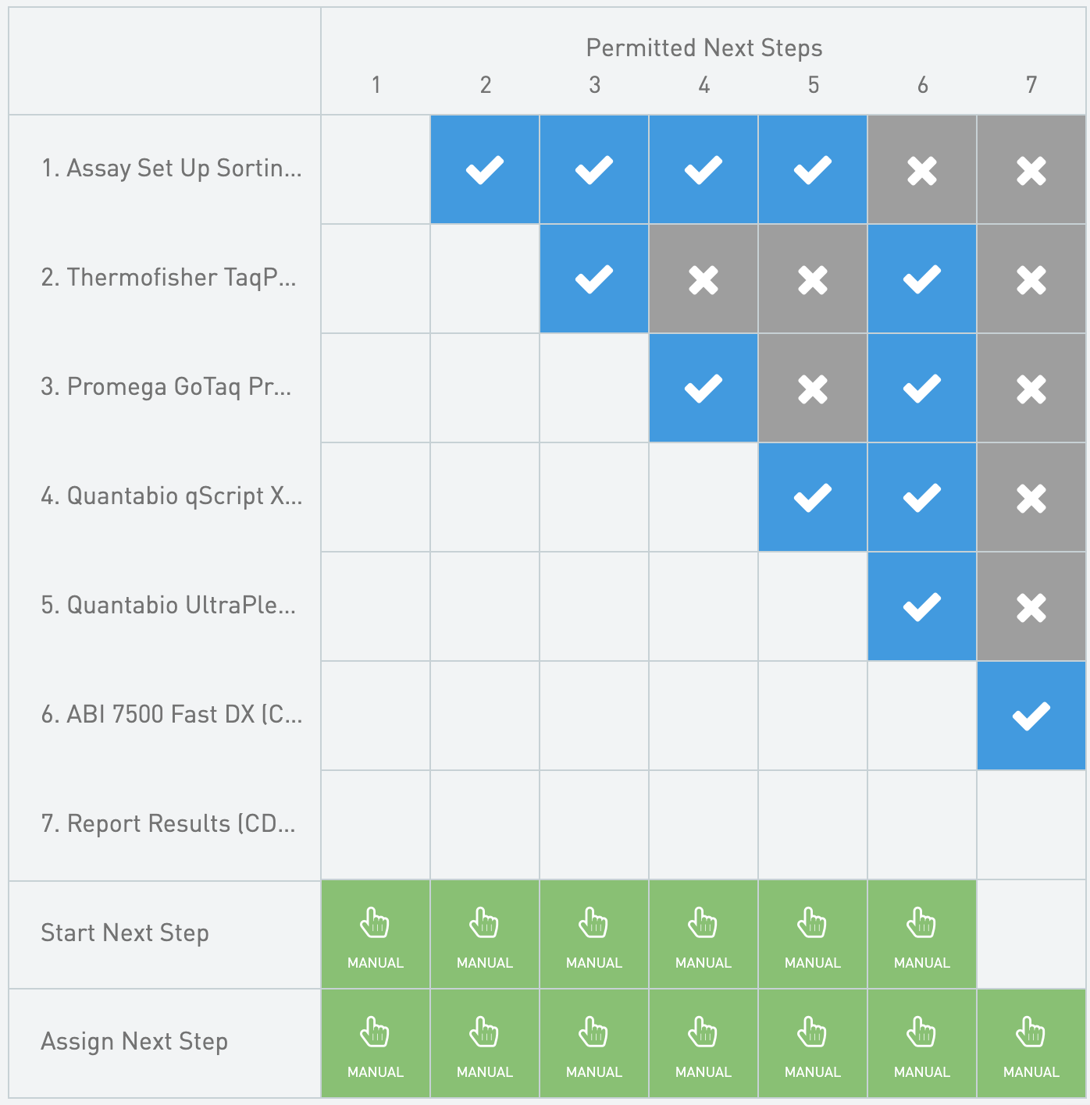Enable Assay Set Up to step 6 permission

(922, 169)
